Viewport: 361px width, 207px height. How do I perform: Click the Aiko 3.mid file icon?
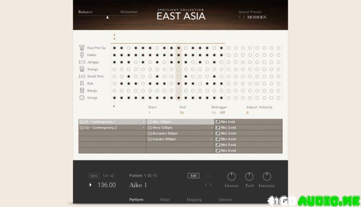point(218,133)
